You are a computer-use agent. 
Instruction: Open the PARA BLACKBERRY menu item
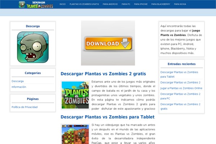click(161, 4)
